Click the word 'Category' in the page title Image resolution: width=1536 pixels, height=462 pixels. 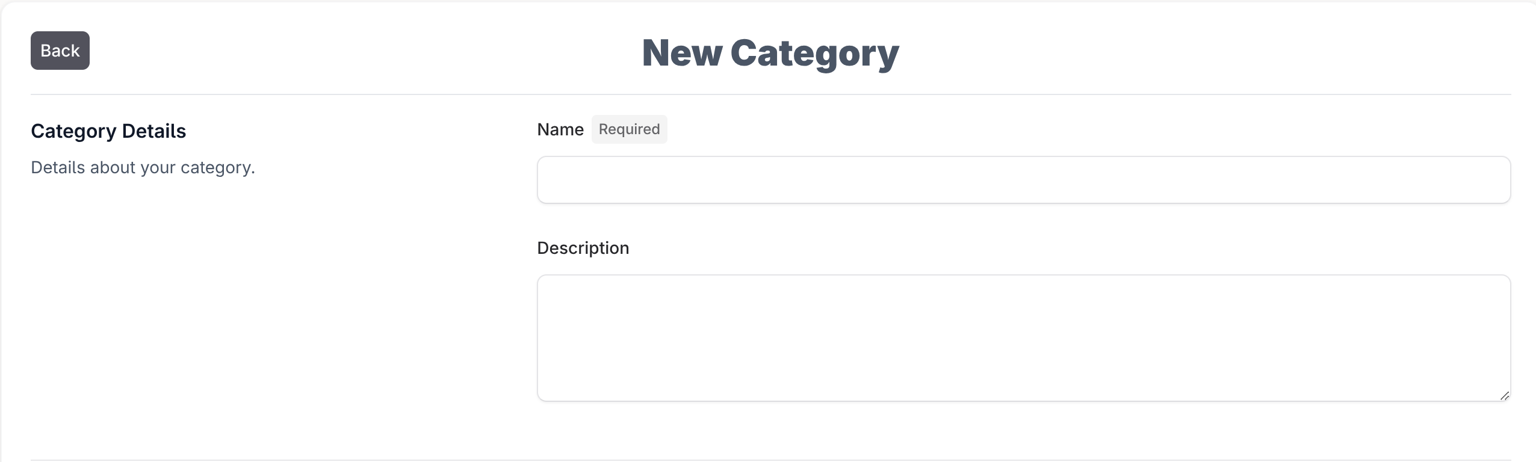point(814,54)
